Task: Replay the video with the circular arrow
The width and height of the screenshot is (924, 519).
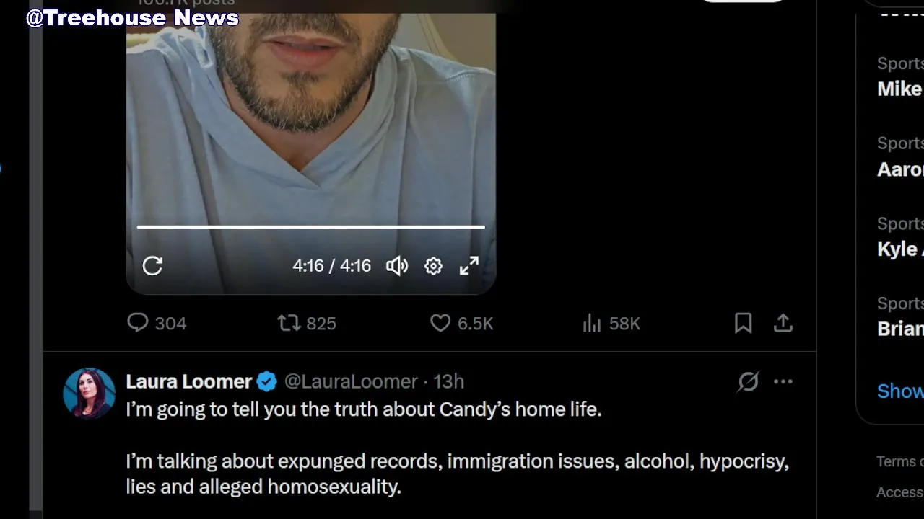Action: click(152, 266)
